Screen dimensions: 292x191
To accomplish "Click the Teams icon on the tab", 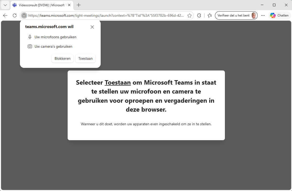I will [14, 5].
